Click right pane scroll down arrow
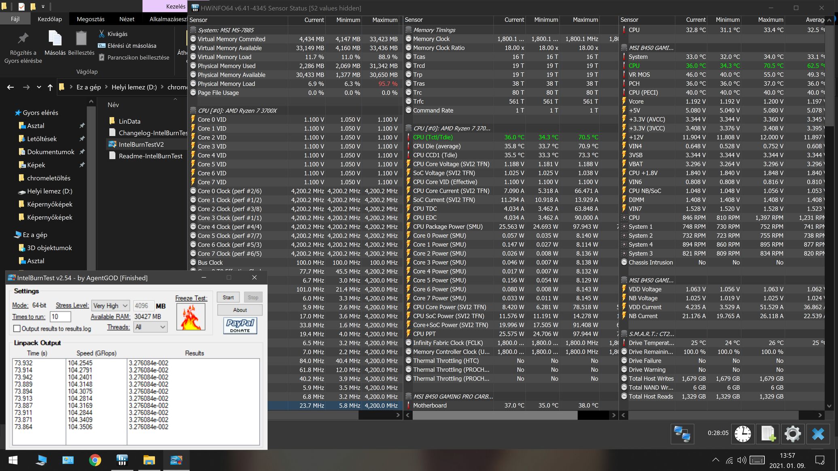 (x=829, y=406)
